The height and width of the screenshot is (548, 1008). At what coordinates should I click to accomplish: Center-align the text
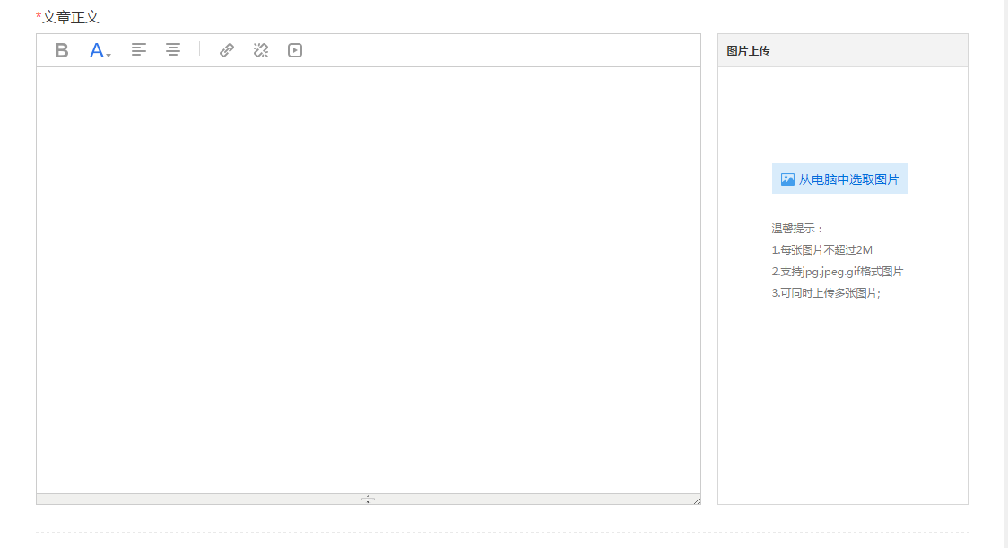click(x=173, y=50)
